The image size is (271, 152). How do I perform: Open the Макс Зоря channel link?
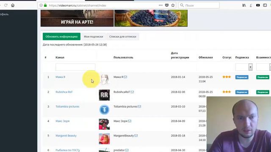[62, 121]
